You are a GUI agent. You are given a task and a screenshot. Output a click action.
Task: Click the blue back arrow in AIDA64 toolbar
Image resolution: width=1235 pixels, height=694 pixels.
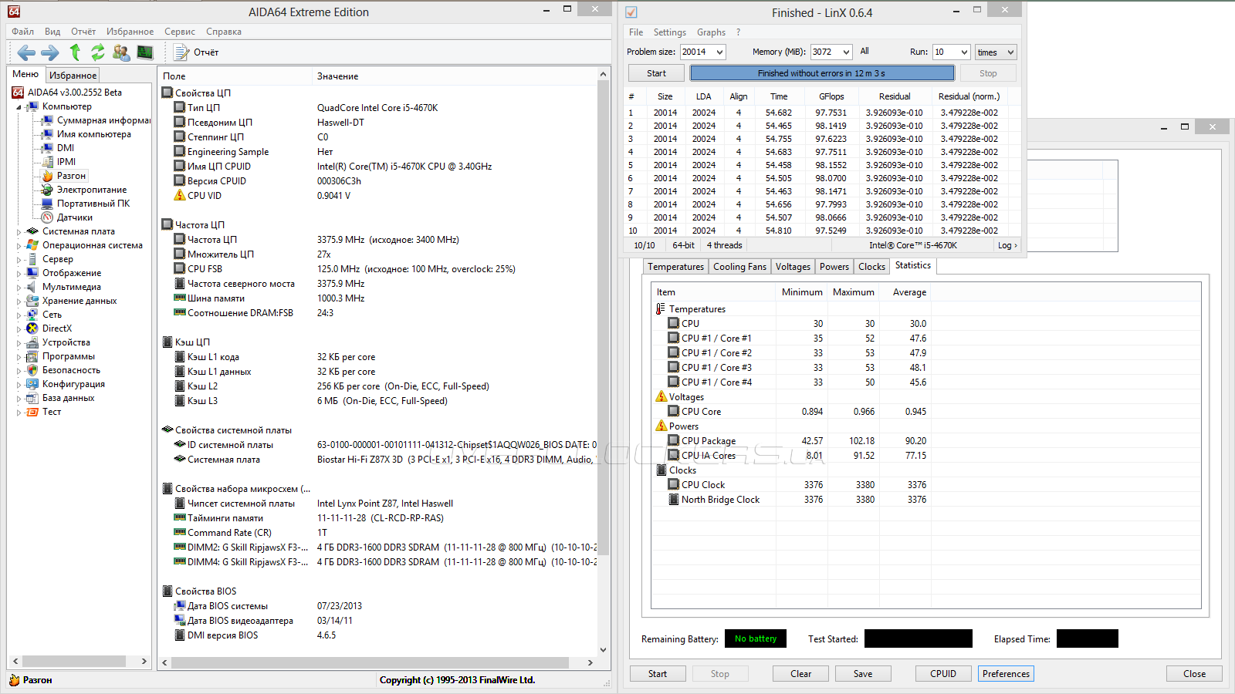point(26,52)
